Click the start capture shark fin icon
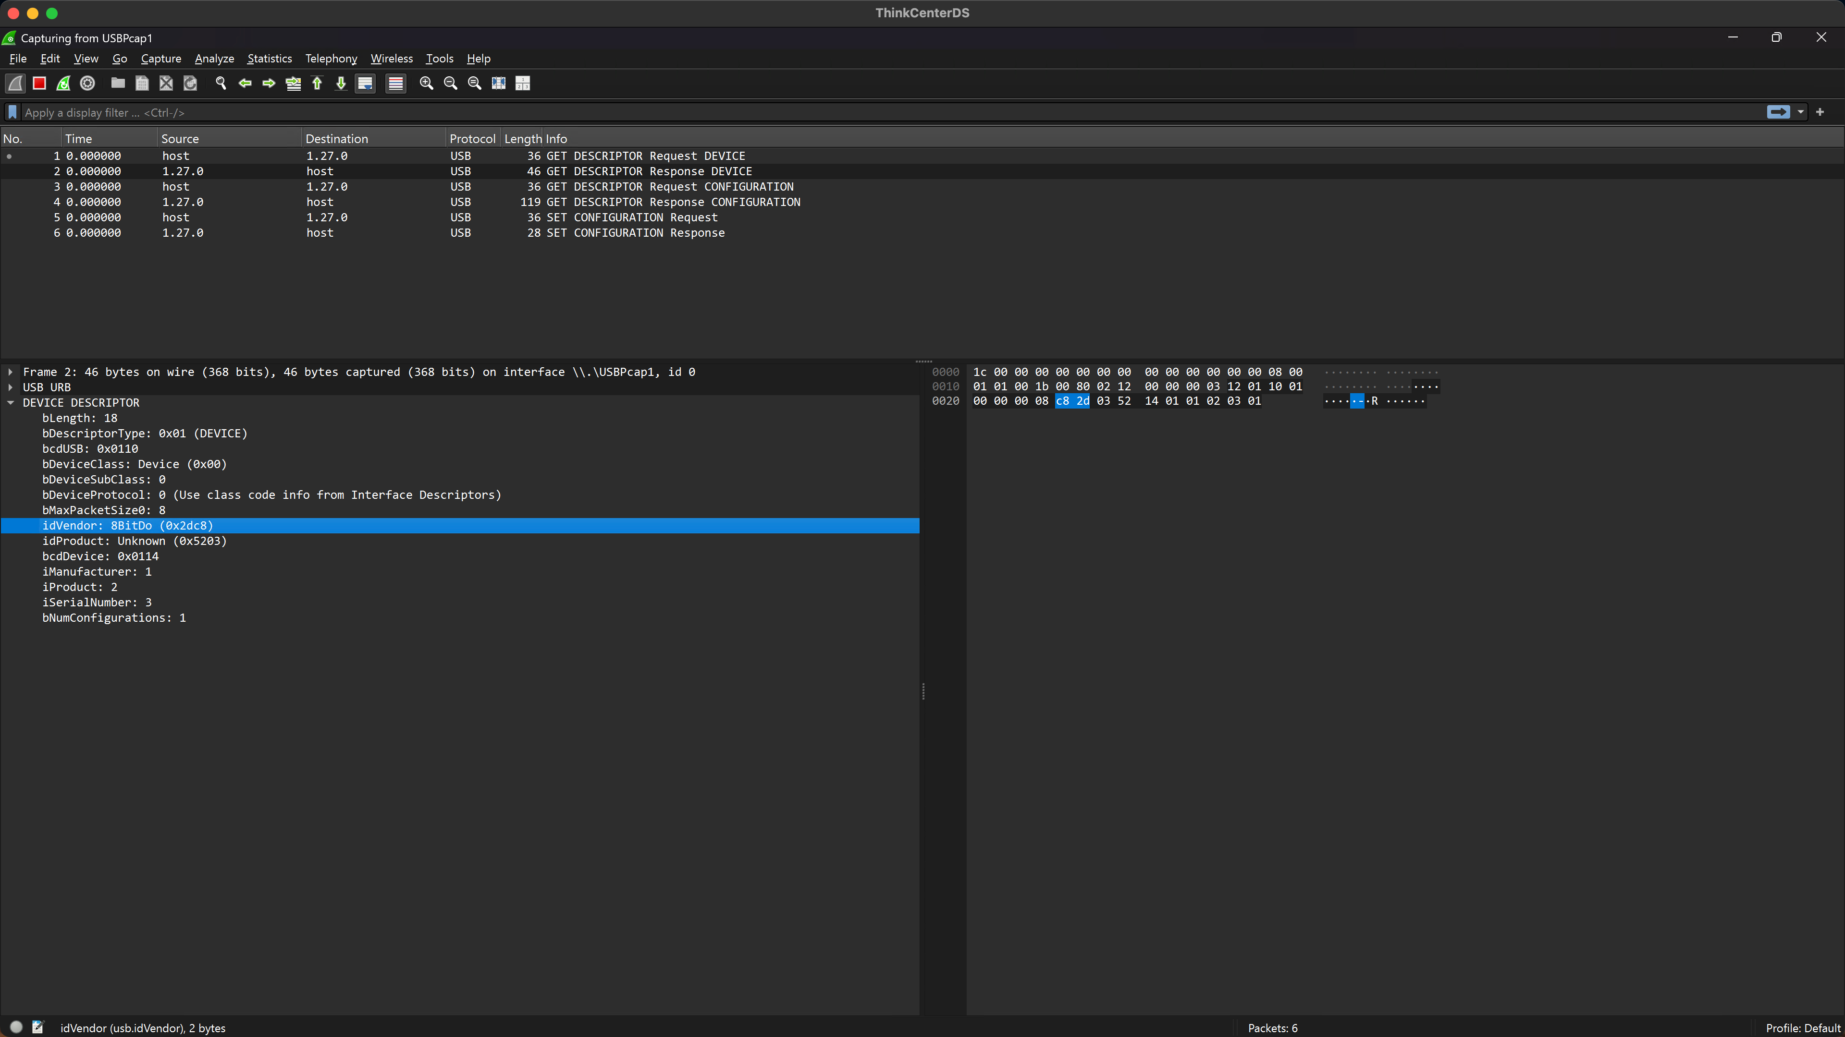 [16, 83]
